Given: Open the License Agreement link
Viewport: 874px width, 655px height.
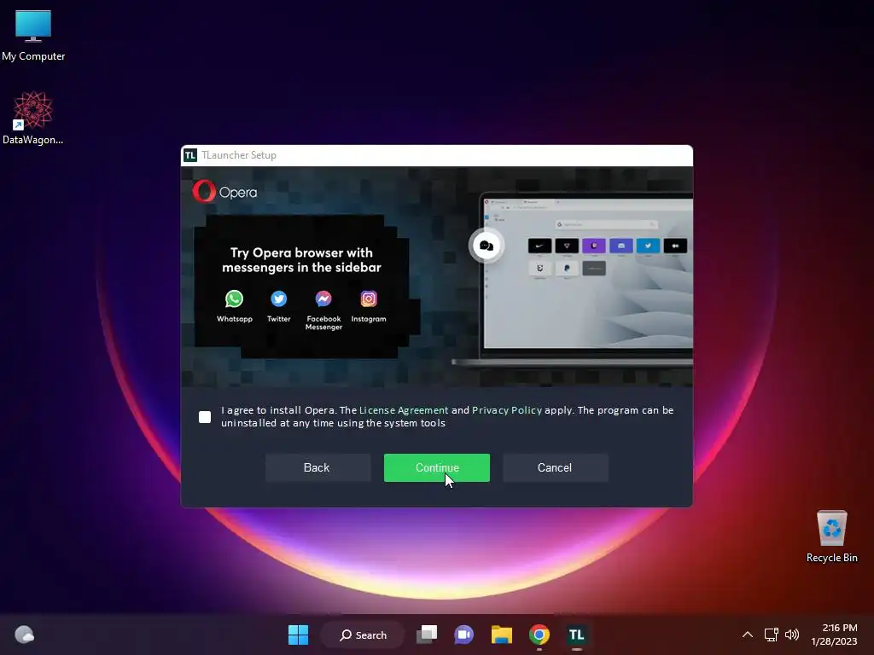Looking at the screenshot, I should [x=404, y=410].
